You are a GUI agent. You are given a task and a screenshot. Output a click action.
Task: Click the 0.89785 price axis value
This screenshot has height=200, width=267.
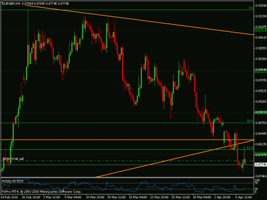click(x=261, y=80)
